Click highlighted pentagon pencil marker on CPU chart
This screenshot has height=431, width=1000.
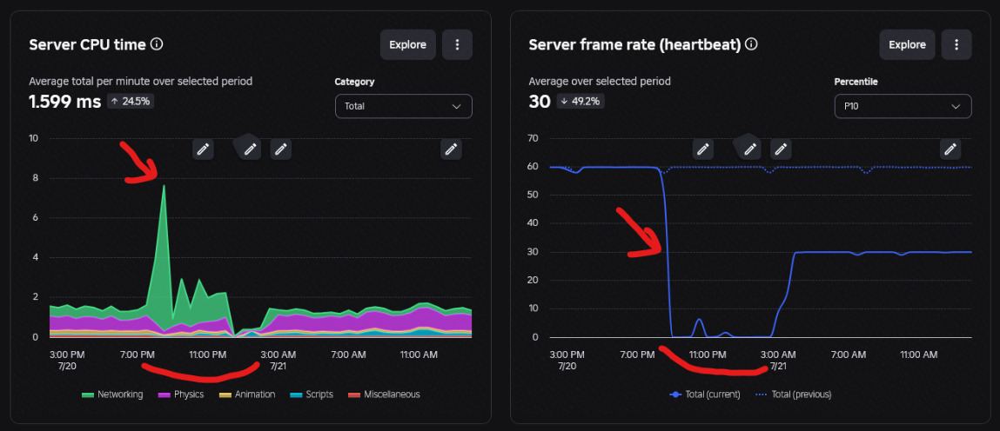tap(250, 148)
